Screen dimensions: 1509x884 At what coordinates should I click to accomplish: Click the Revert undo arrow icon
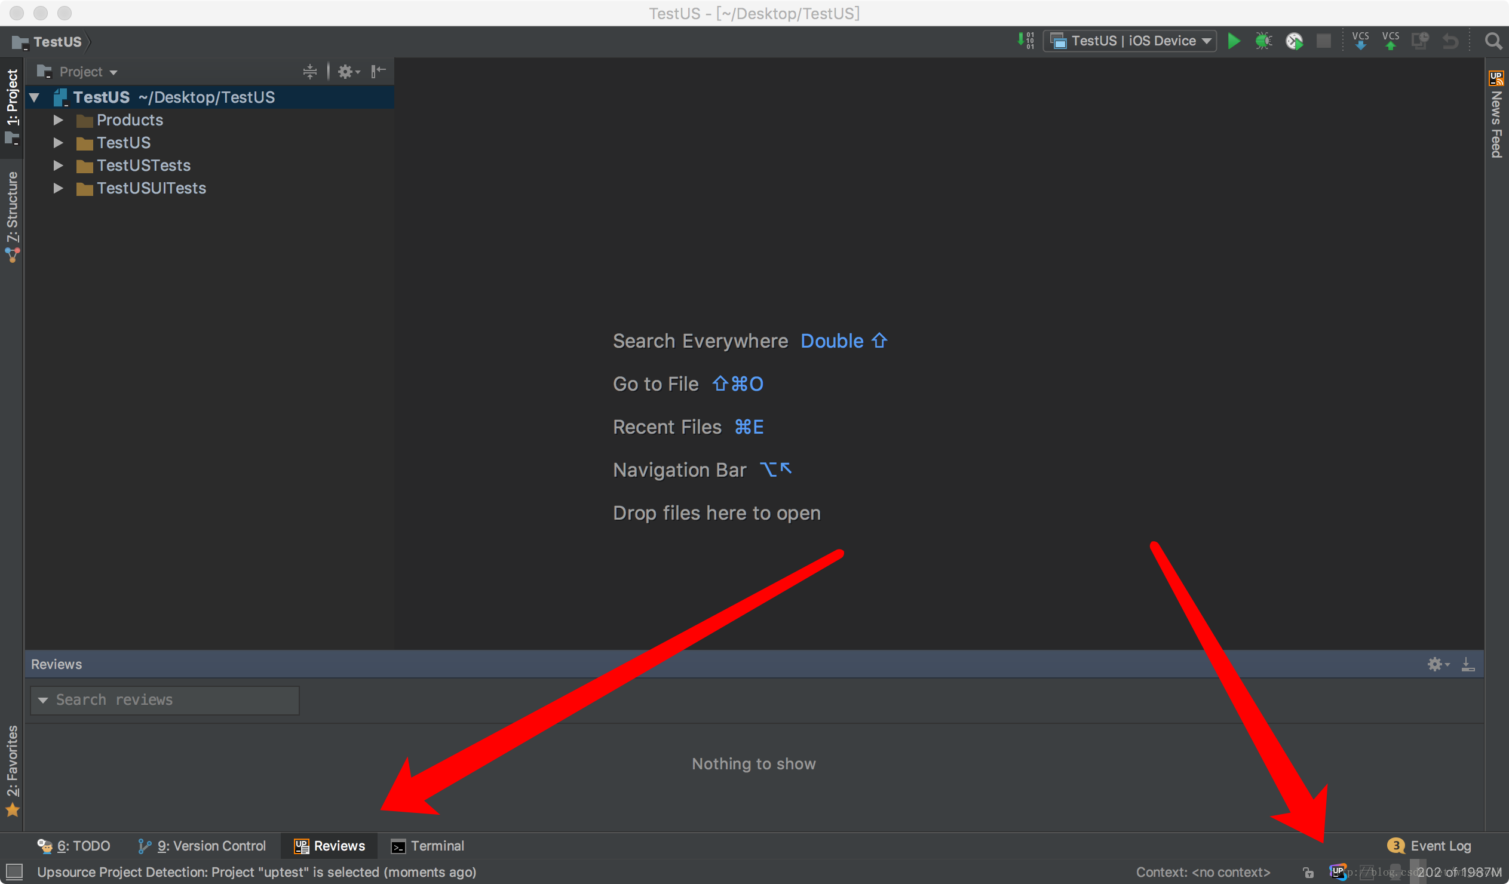point(1450,41)
